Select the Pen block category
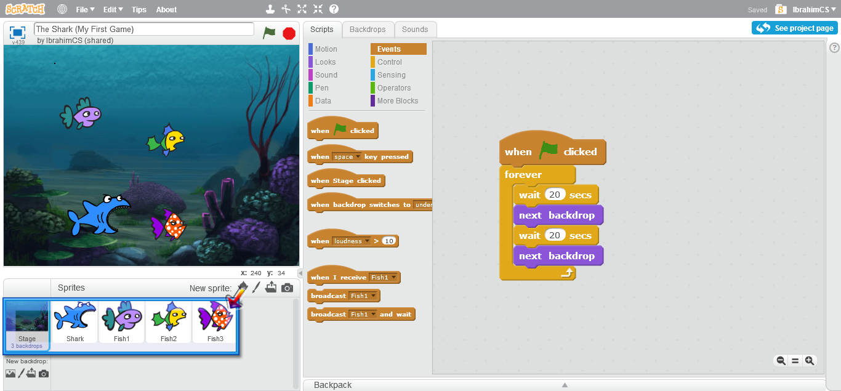This screenshot has width=841, height=391. click(336, 88)
